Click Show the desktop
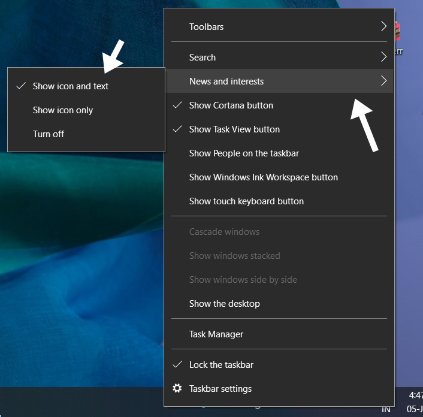Image resolution: width=423 pixels, height=417 pixels. pyautogui.click(x=279, y=304)
